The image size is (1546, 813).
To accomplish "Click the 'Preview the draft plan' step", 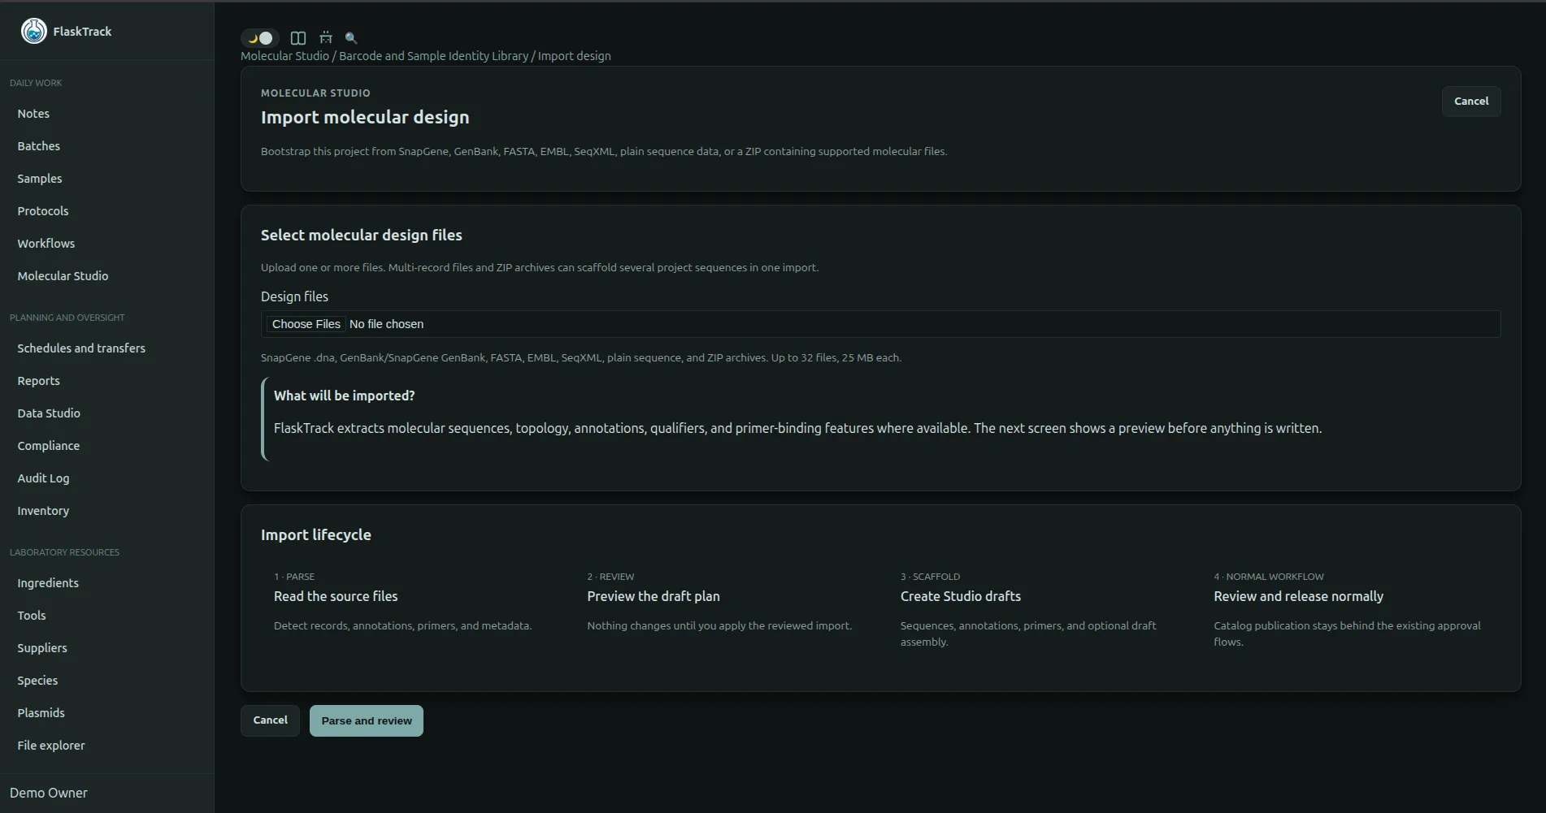I will [654, 596].
